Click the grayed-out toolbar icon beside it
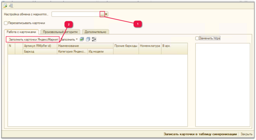The height and width of the screenshot is (140, 256). [11, 6]
